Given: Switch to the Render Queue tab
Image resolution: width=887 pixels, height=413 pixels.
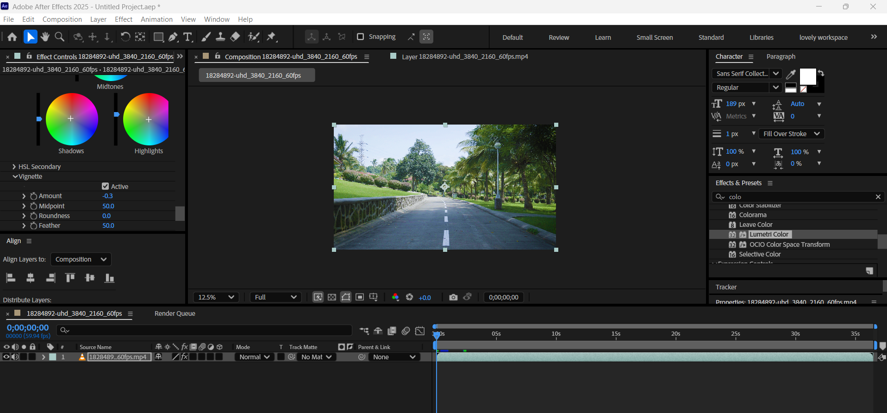Looking at the screenshot, I should click(x=175, y=313).
